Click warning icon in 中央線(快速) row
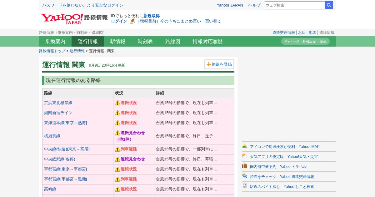Viewport: 375px width, 197px height. coord(117,149)
